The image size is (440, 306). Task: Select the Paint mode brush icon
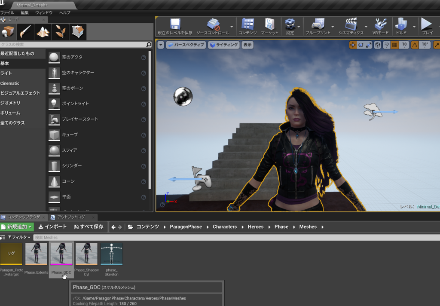[25, 32]
